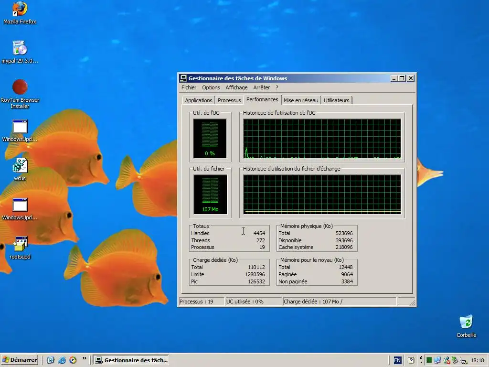
Task: Click the Pic value 126532
Action: click(x=256, y=281)
